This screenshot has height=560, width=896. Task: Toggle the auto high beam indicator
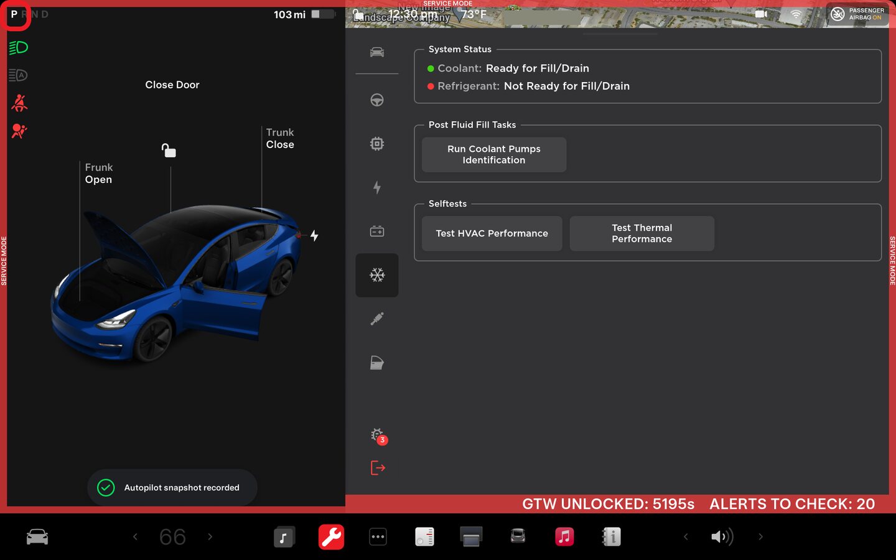pyautogui.click(x=19, y=75)
